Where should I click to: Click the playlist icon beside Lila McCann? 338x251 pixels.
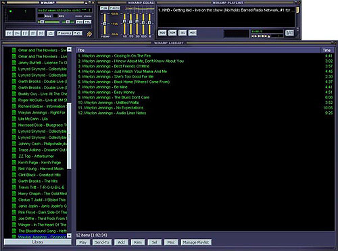[x=14, y=119]
